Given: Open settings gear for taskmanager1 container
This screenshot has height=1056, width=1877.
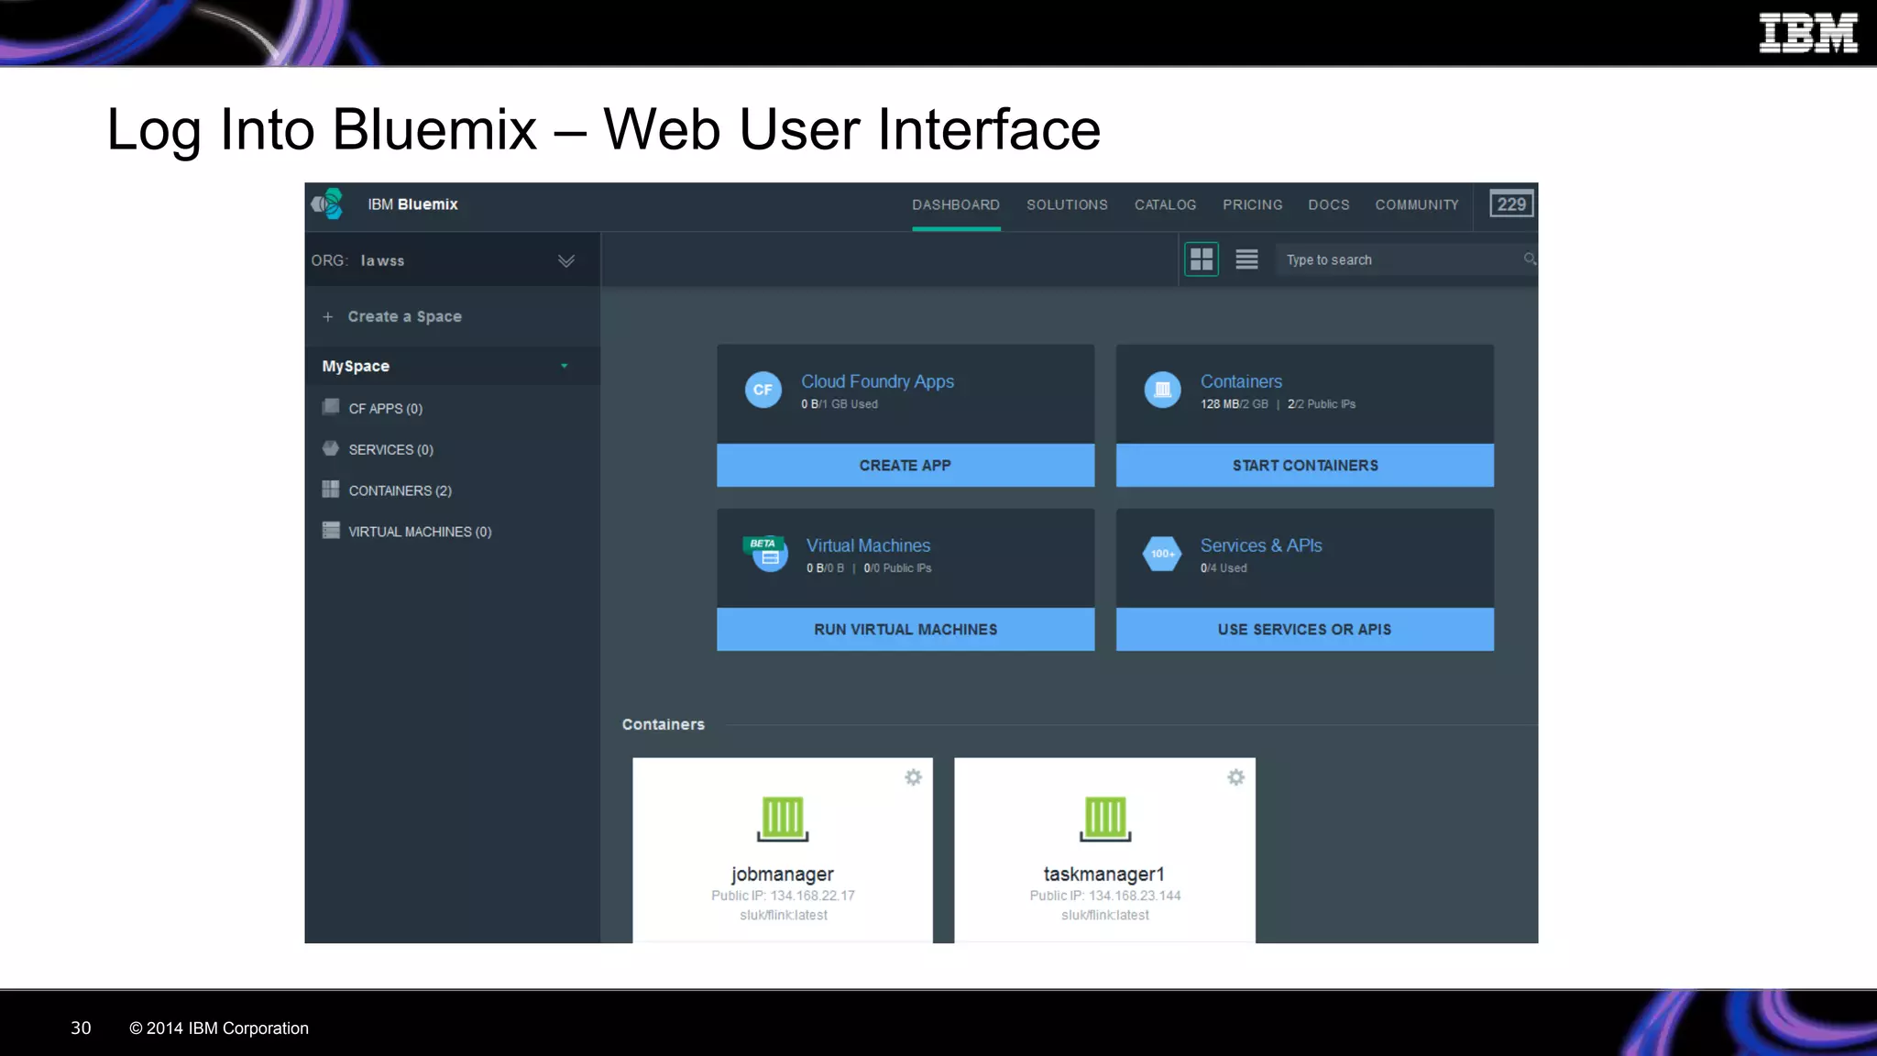Looking at the screenshot, I should coord(1236,777).
